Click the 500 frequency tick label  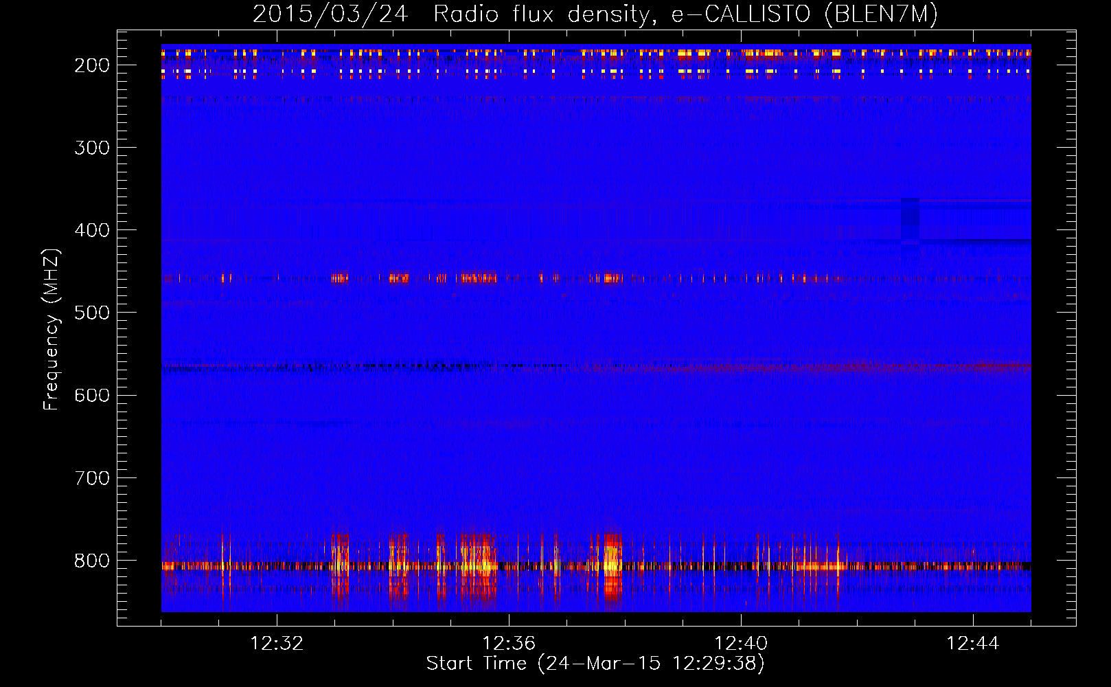(92, 313)
